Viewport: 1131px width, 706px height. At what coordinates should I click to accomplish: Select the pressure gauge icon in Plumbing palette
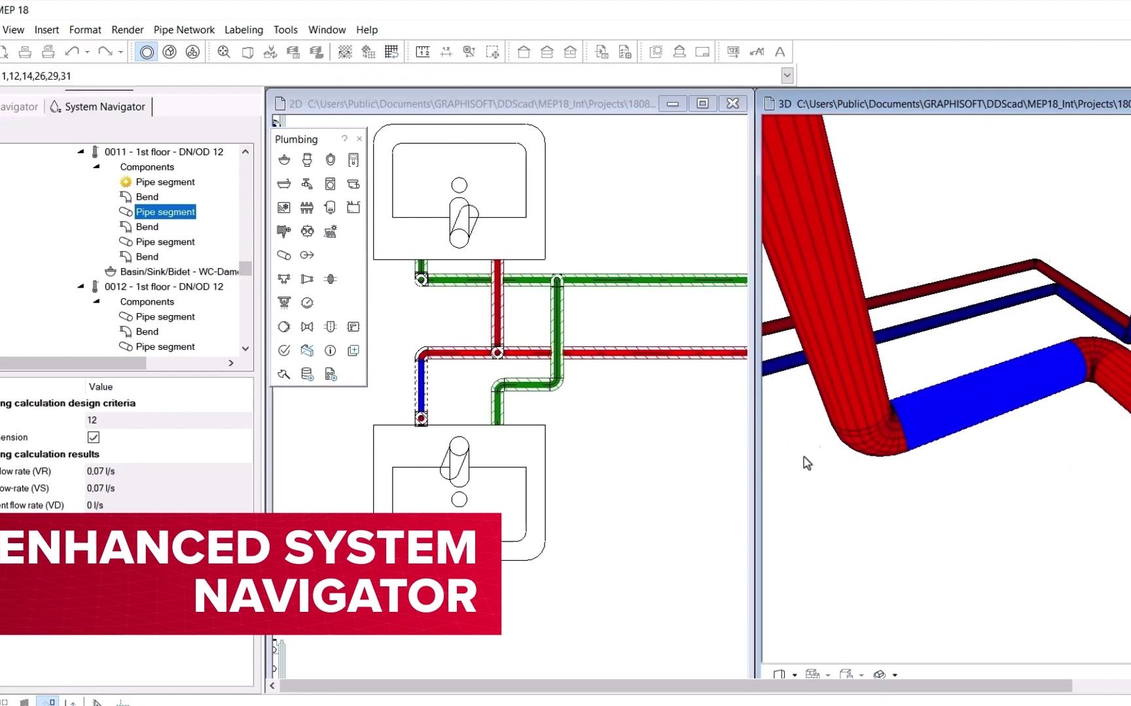(x=307, y=303)
